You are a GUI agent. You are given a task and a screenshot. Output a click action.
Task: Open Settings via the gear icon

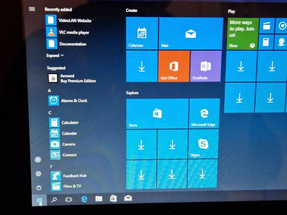38,174
